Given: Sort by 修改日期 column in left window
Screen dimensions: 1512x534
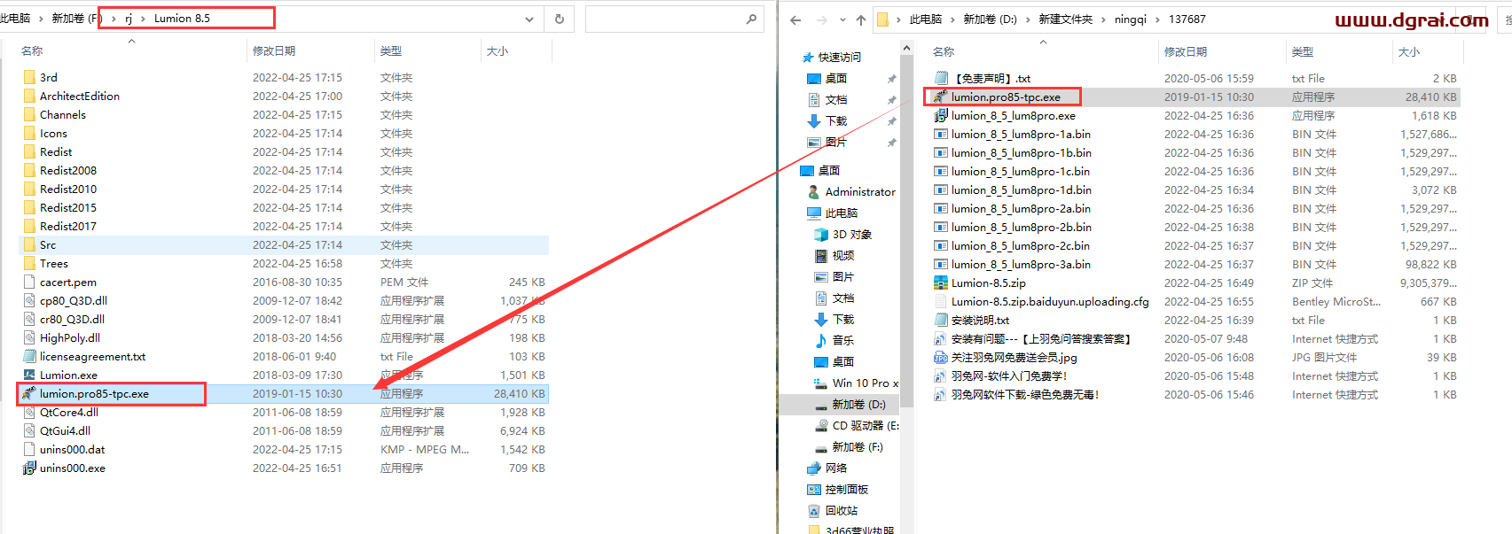Looking at the screenshot, I should click(x=274, y=51).
